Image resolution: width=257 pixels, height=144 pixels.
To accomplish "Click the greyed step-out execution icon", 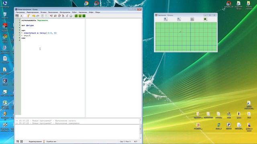I will click(x=67, y=16).
